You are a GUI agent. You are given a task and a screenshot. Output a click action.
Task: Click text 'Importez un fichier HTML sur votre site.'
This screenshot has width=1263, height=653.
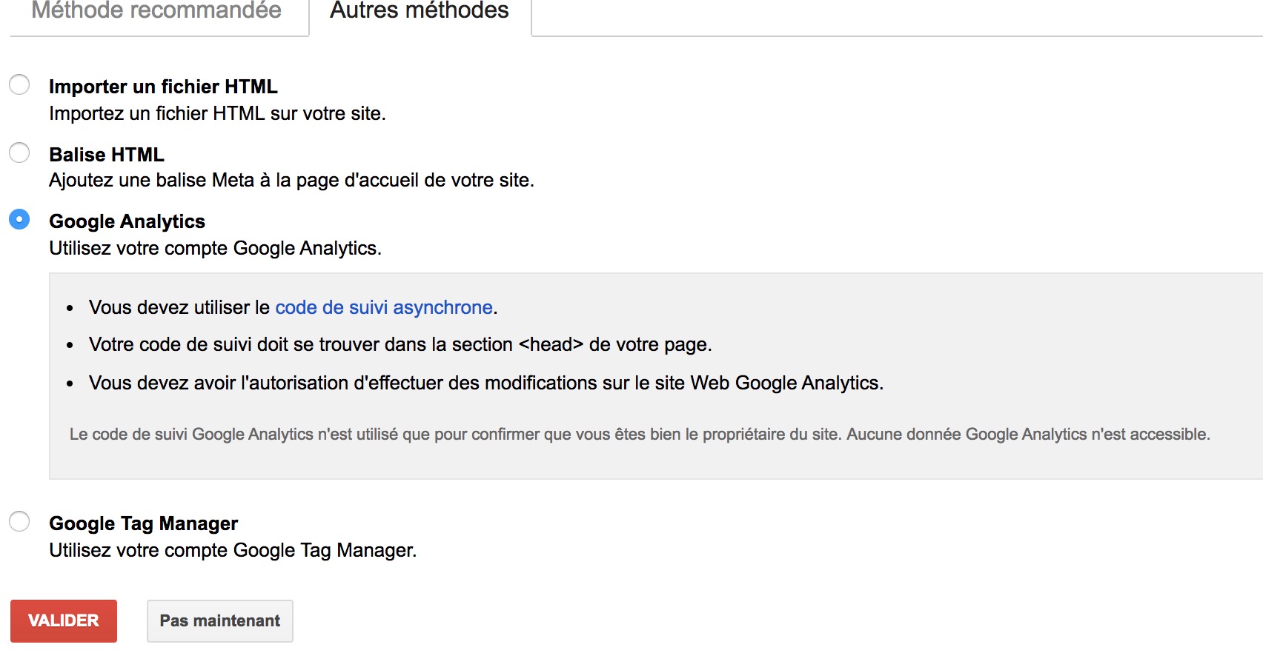[x=217, y=113]
